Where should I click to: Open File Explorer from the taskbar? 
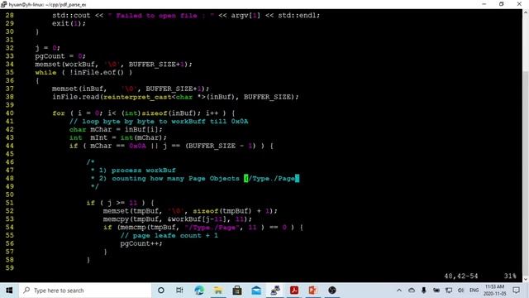(218, 291)
